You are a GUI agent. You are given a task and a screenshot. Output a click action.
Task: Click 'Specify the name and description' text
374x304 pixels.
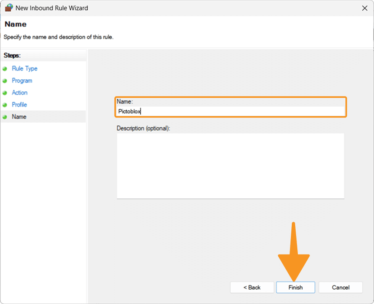(58, 37)
